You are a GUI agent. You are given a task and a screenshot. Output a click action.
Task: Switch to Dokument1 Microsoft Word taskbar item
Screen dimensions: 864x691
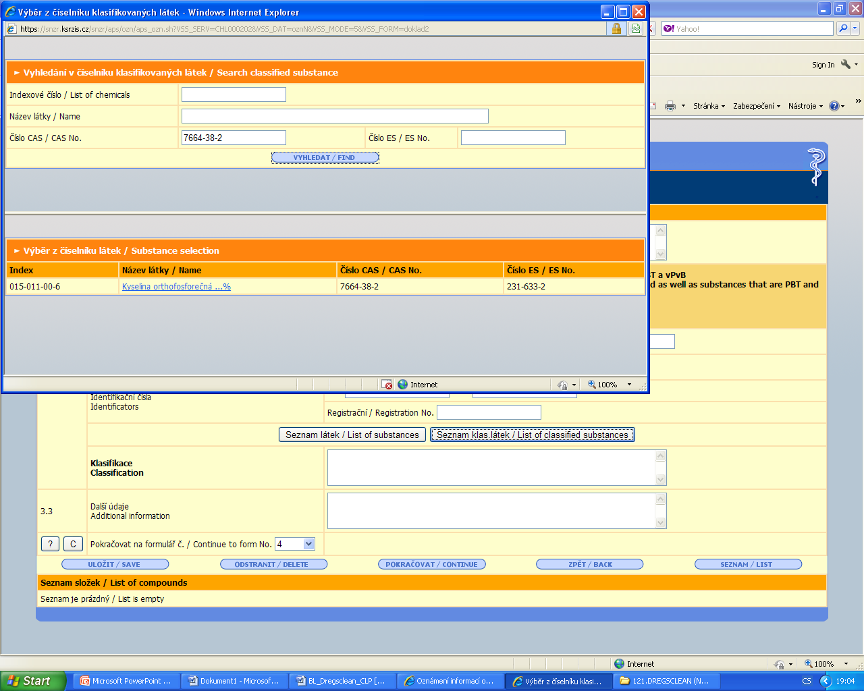(234, 681)
